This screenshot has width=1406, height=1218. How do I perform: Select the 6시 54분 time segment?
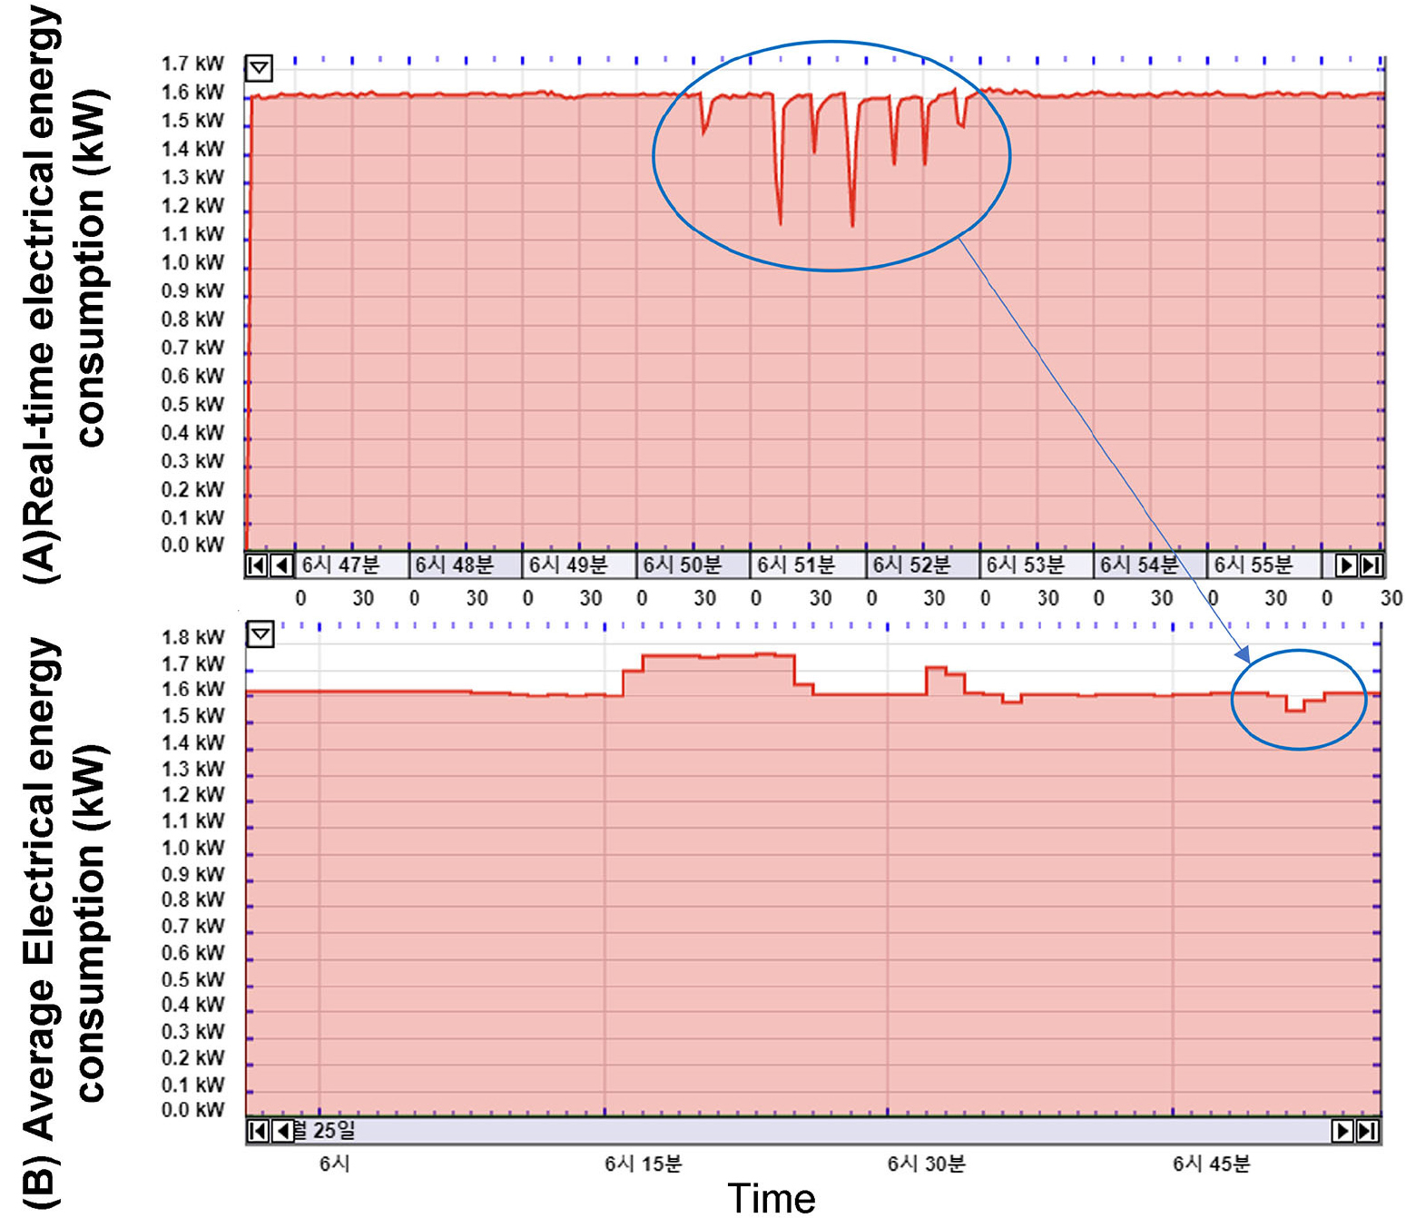click(1149, 565)
